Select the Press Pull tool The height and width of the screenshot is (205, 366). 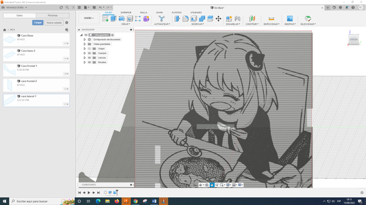click(x=177, y=19)
